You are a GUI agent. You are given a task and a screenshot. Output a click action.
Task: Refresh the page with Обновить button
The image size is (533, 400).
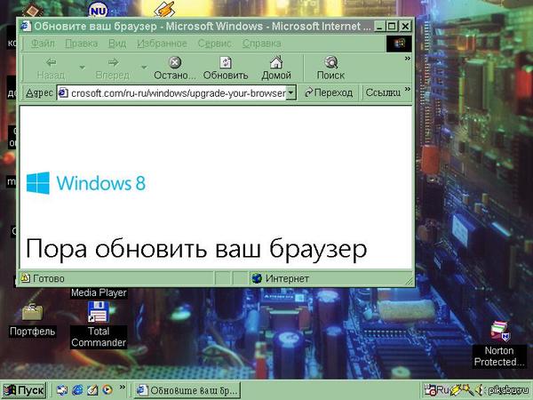pyautogui.click(x=225, y=68)
